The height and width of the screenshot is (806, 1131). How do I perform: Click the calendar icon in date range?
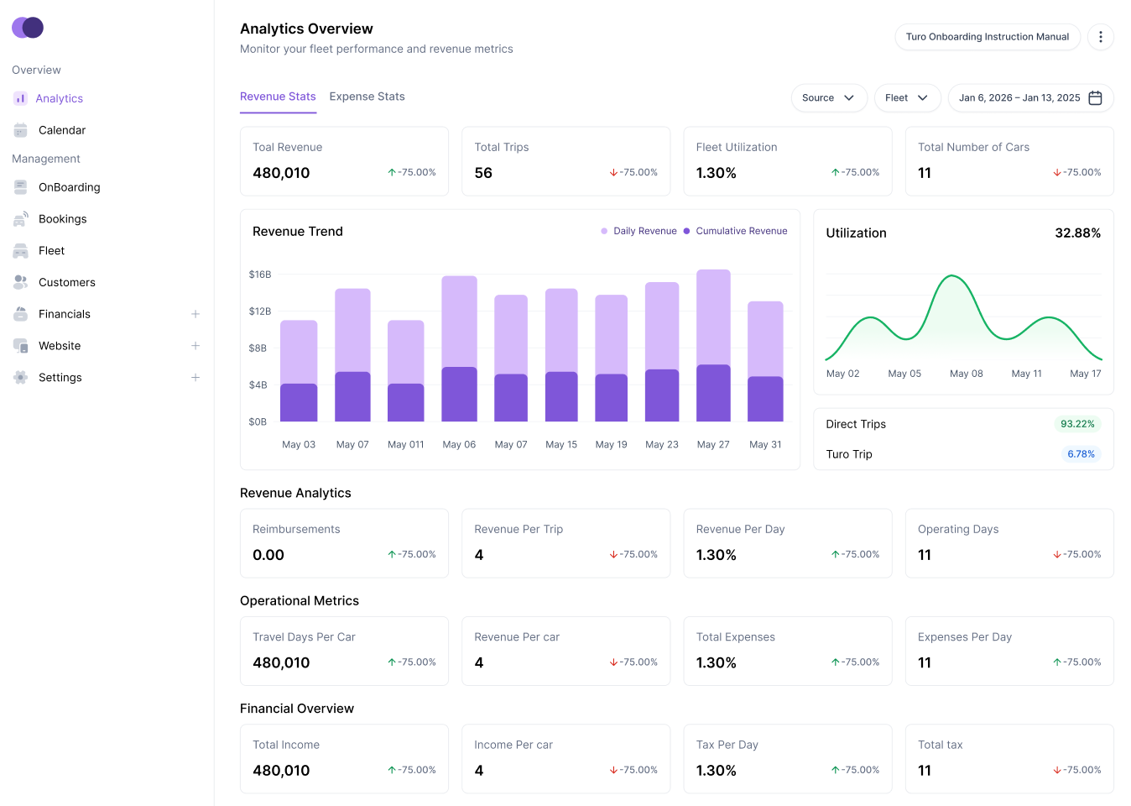click(x=1095, y=98)
